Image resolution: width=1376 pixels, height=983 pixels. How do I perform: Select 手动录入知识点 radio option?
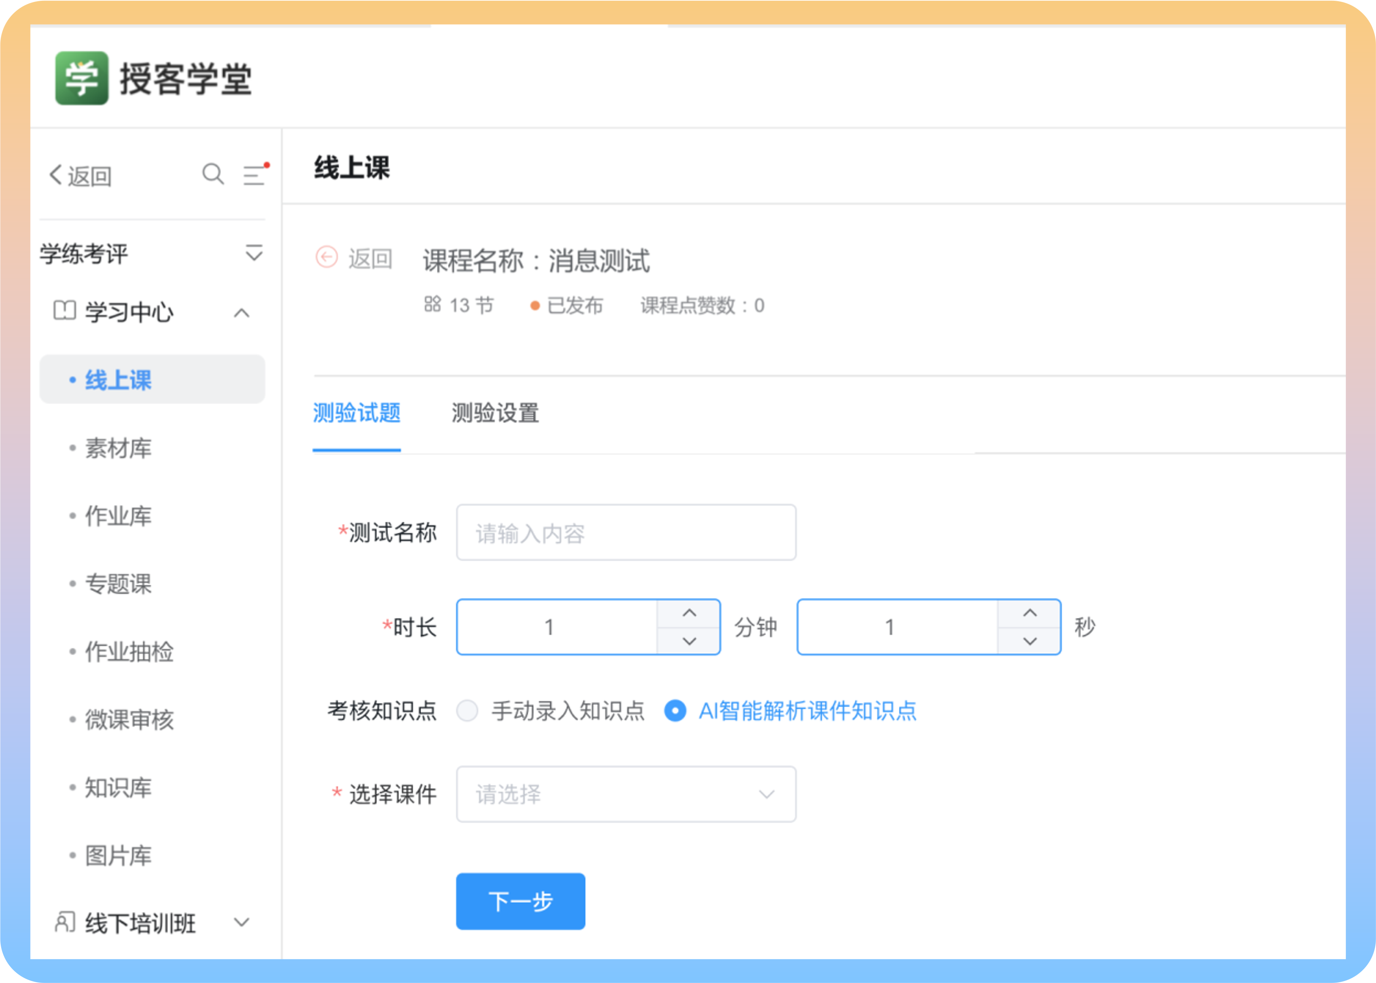pos(467,710)
